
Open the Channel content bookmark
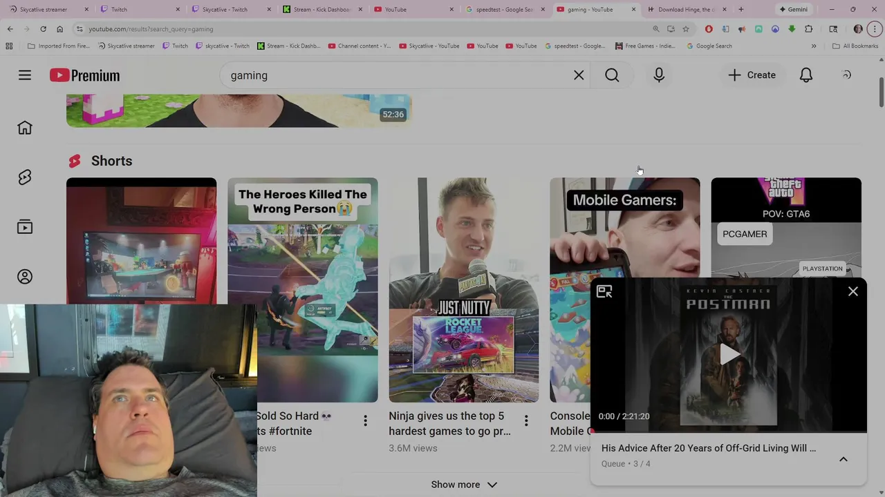tap(359, 46)
